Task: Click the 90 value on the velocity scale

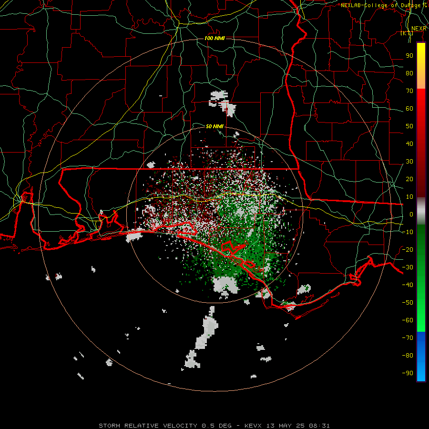Action: click(x=409, y=56)
